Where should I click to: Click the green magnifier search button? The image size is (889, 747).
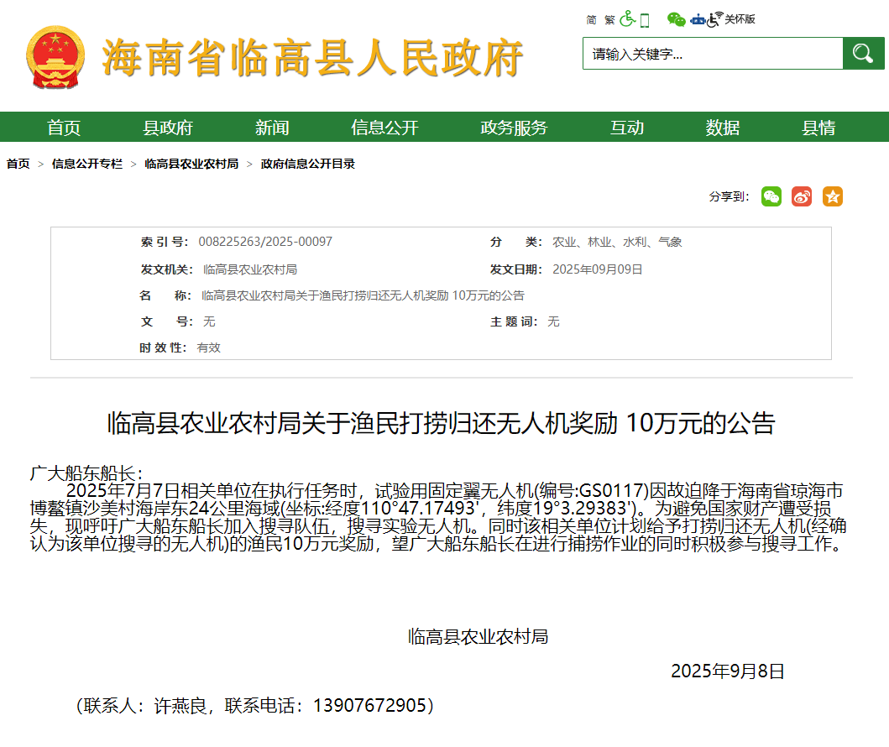click(x=861, y=54)
